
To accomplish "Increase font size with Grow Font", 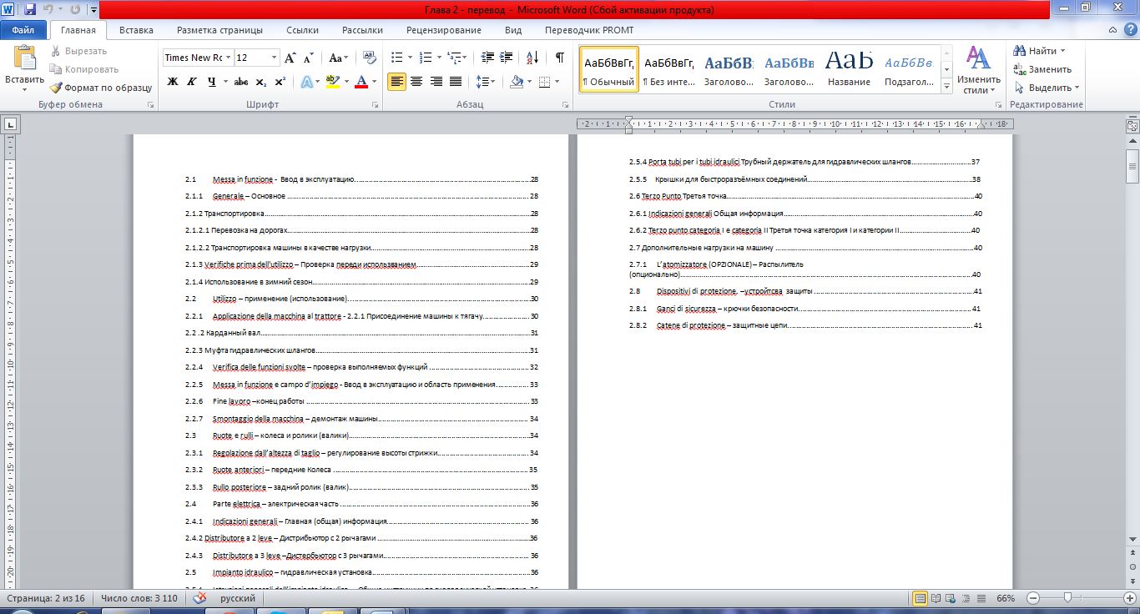I will tap(290, 58).
